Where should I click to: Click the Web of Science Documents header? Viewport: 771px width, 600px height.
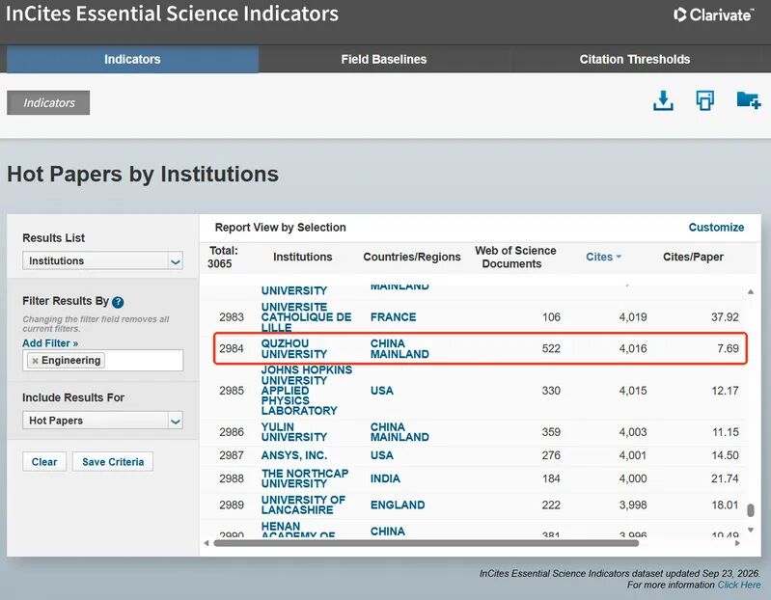[515, 257]
